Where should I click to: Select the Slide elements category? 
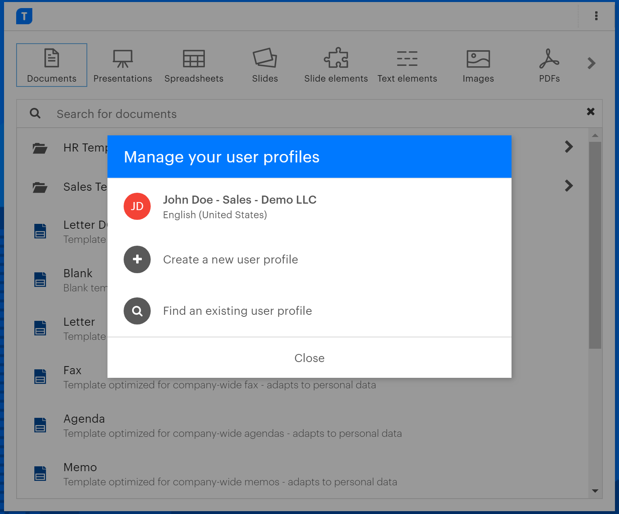[336, 65]
